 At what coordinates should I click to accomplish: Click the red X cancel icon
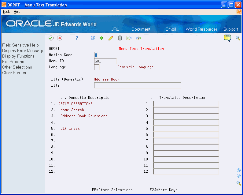[60, 38]
